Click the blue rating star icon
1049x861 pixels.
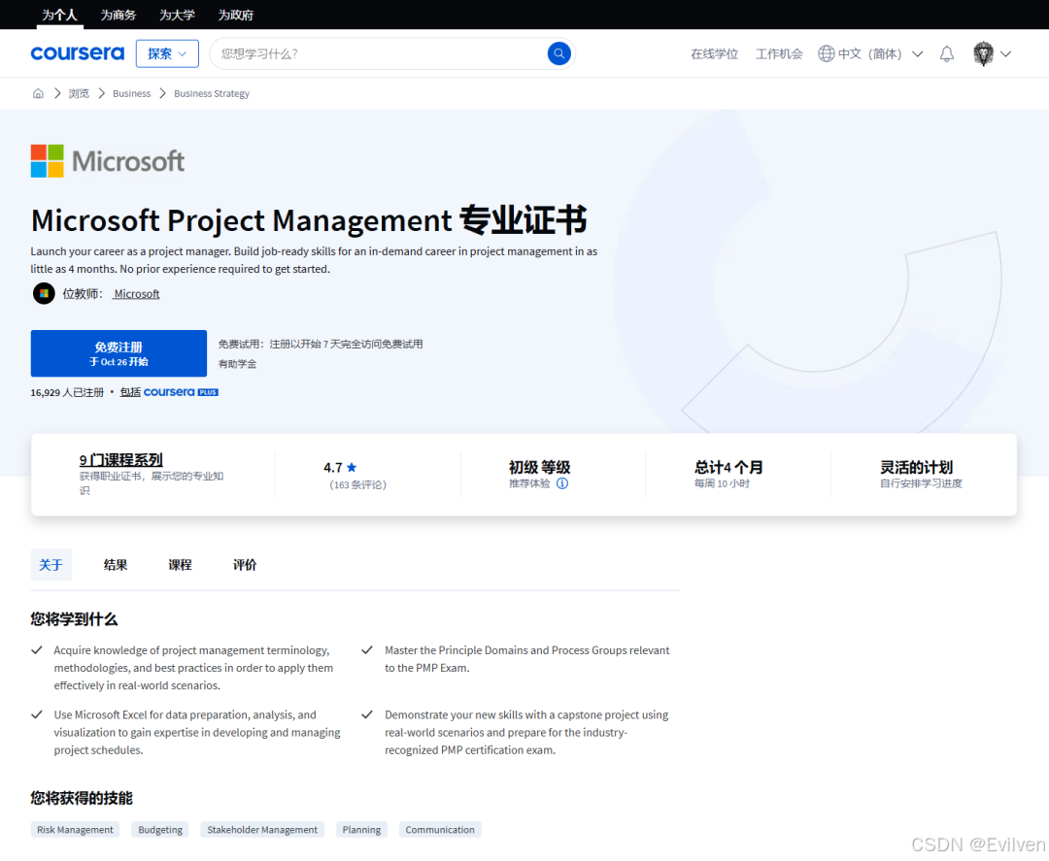click(x=352, y=467)
